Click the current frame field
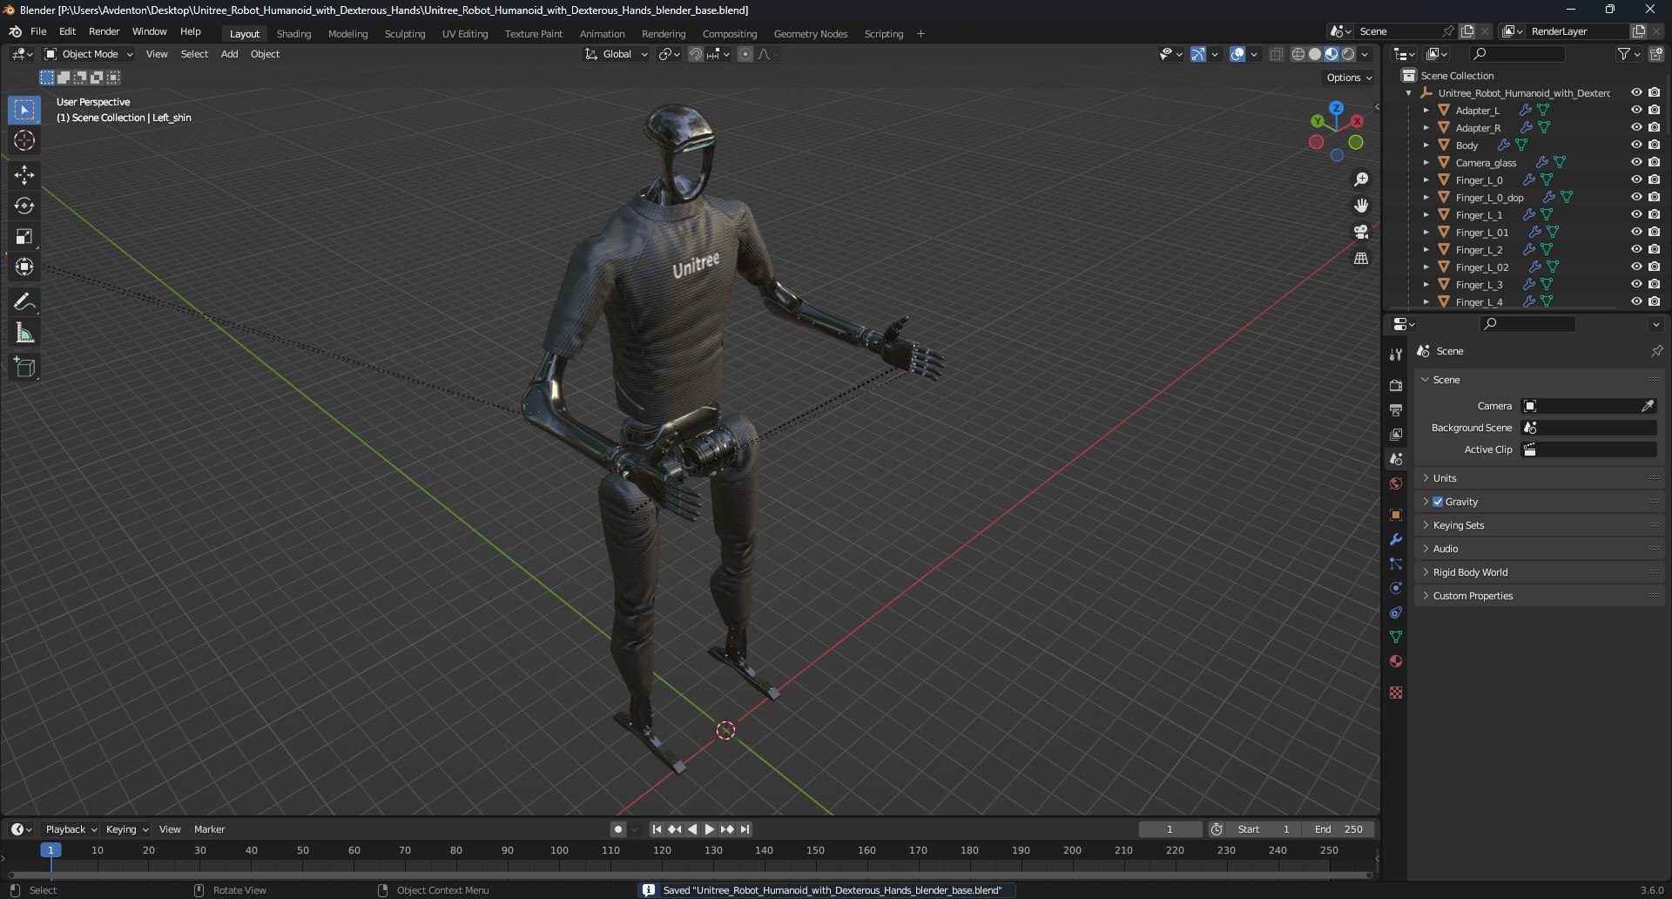This screenshot has height=899, width=1672. point(1170,829)
